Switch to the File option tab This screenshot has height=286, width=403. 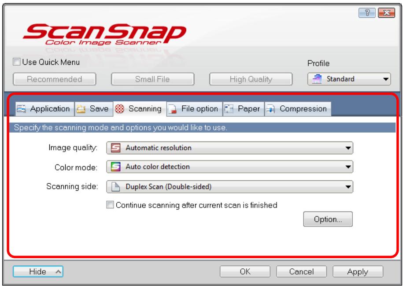(x=195, y=109)
